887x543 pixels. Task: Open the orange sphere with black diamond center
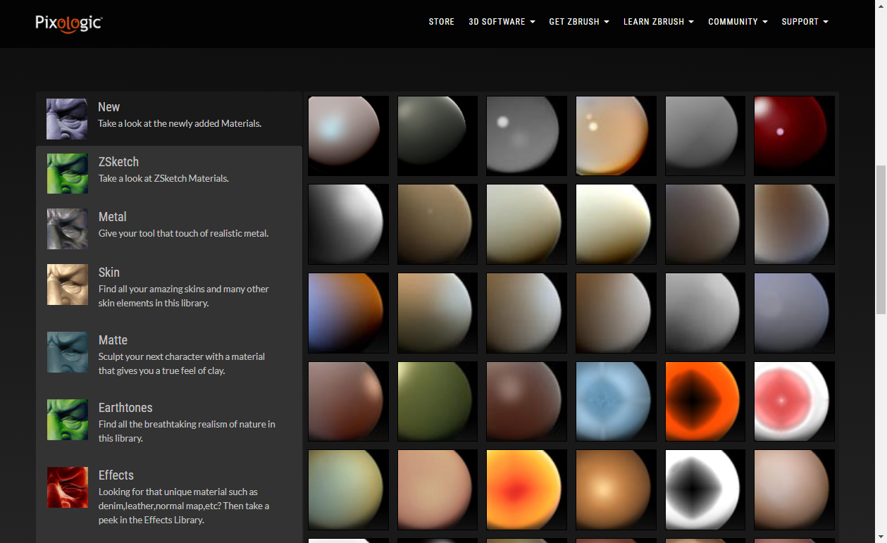coord(705,401)
